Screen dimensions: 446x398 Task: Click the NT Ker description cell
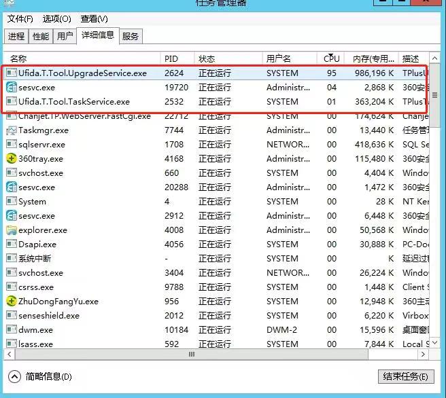[415, 202]
